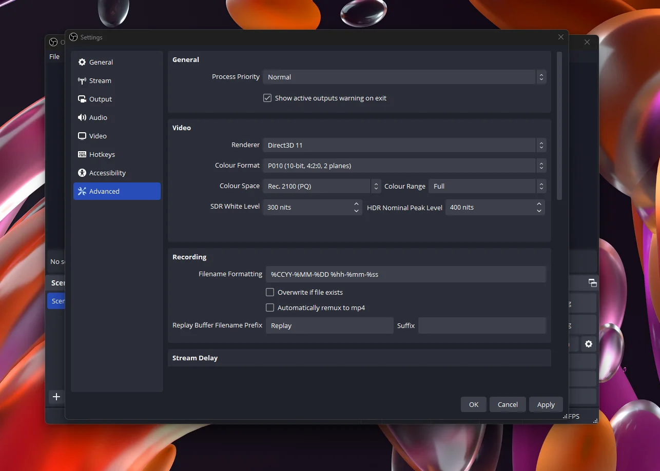Image resolution: width=660 pixels, height=471 pixels.
Task: Click the Filename Formatting input field
Action: pos(405,274)
